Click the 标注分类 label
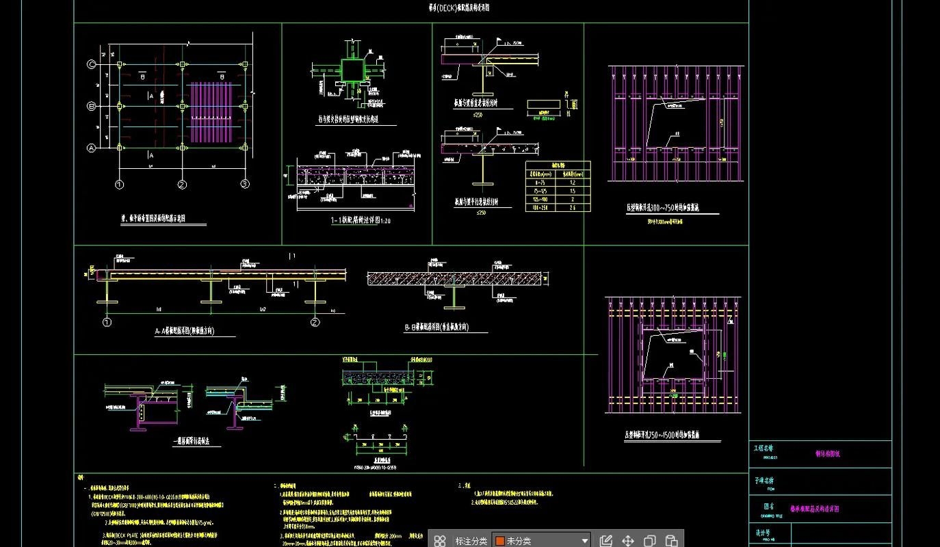 tap(471, 541)
